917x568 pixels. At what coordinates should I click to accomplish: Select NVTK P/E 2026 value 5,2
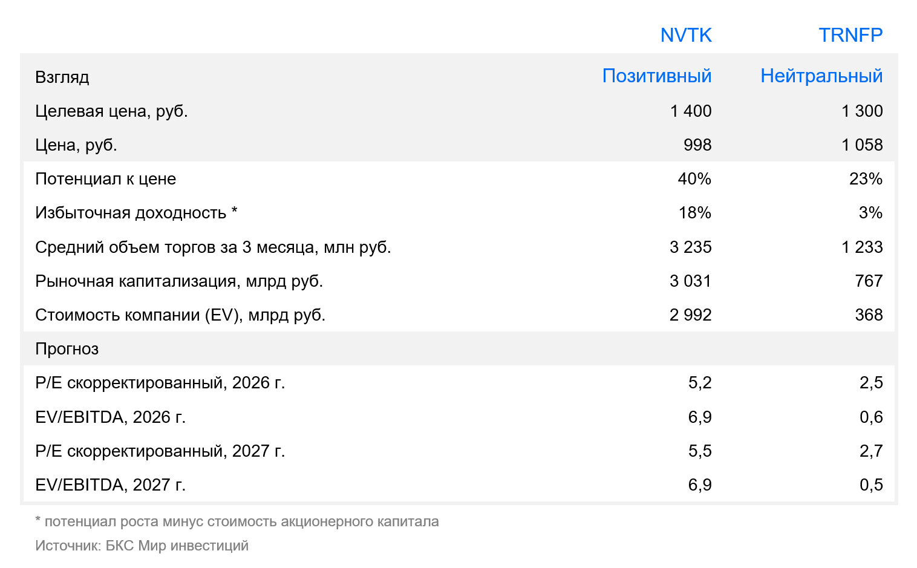[x=700, y=383]
